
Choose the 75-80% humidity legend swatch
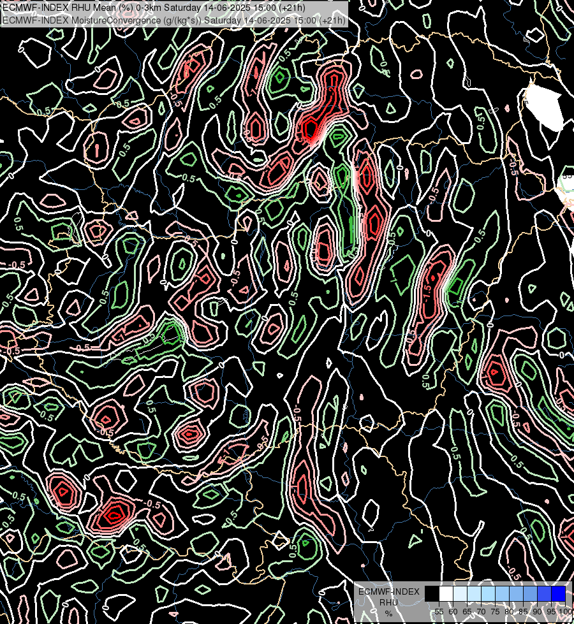(503, 593)
